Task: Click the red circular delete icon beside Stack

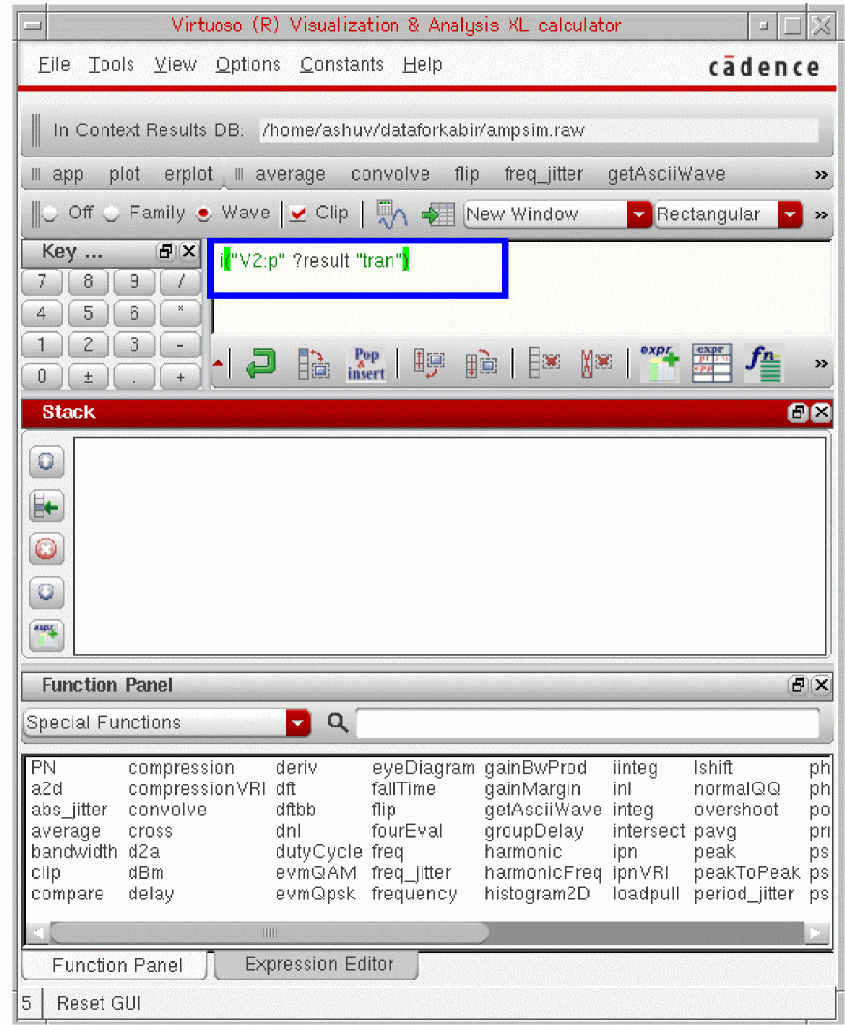Action: click(45, 549)
